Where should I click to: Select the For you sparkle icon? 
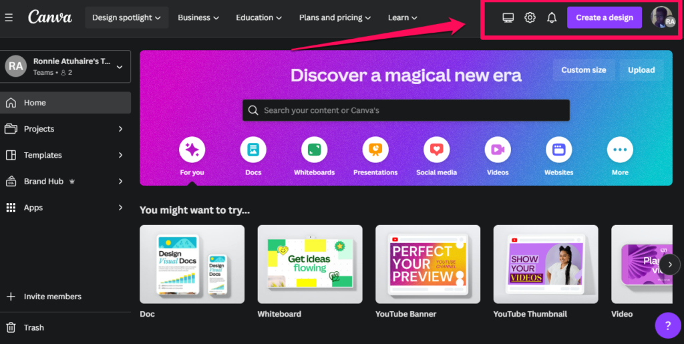[192, 150]
